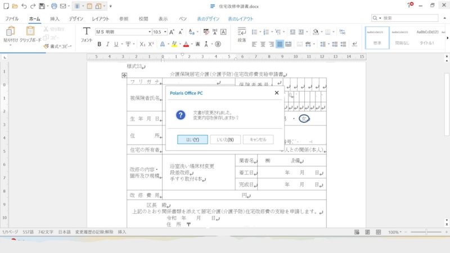The height and width of the screenshot is (253, 450).
Task: Expand the font size 10.5 dropdown
Action: click(165, 32)
